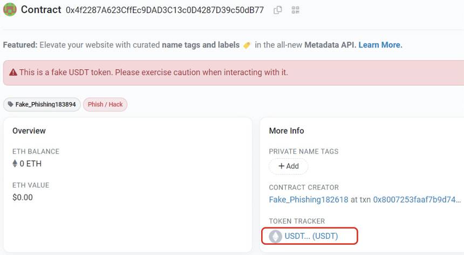464x255 pixels.
Task: Click the bold Metadata API text
Action: (x=330, y=45)
